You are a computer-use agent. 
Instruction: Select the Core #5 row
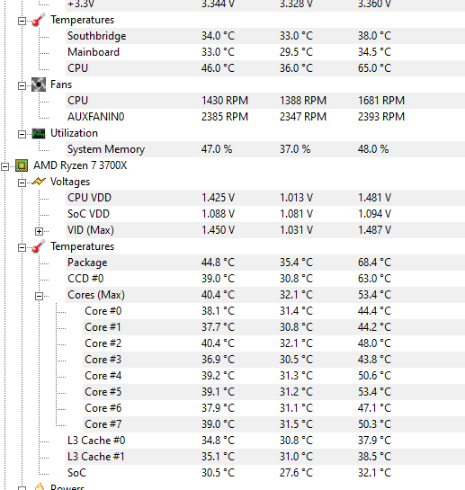273,392
